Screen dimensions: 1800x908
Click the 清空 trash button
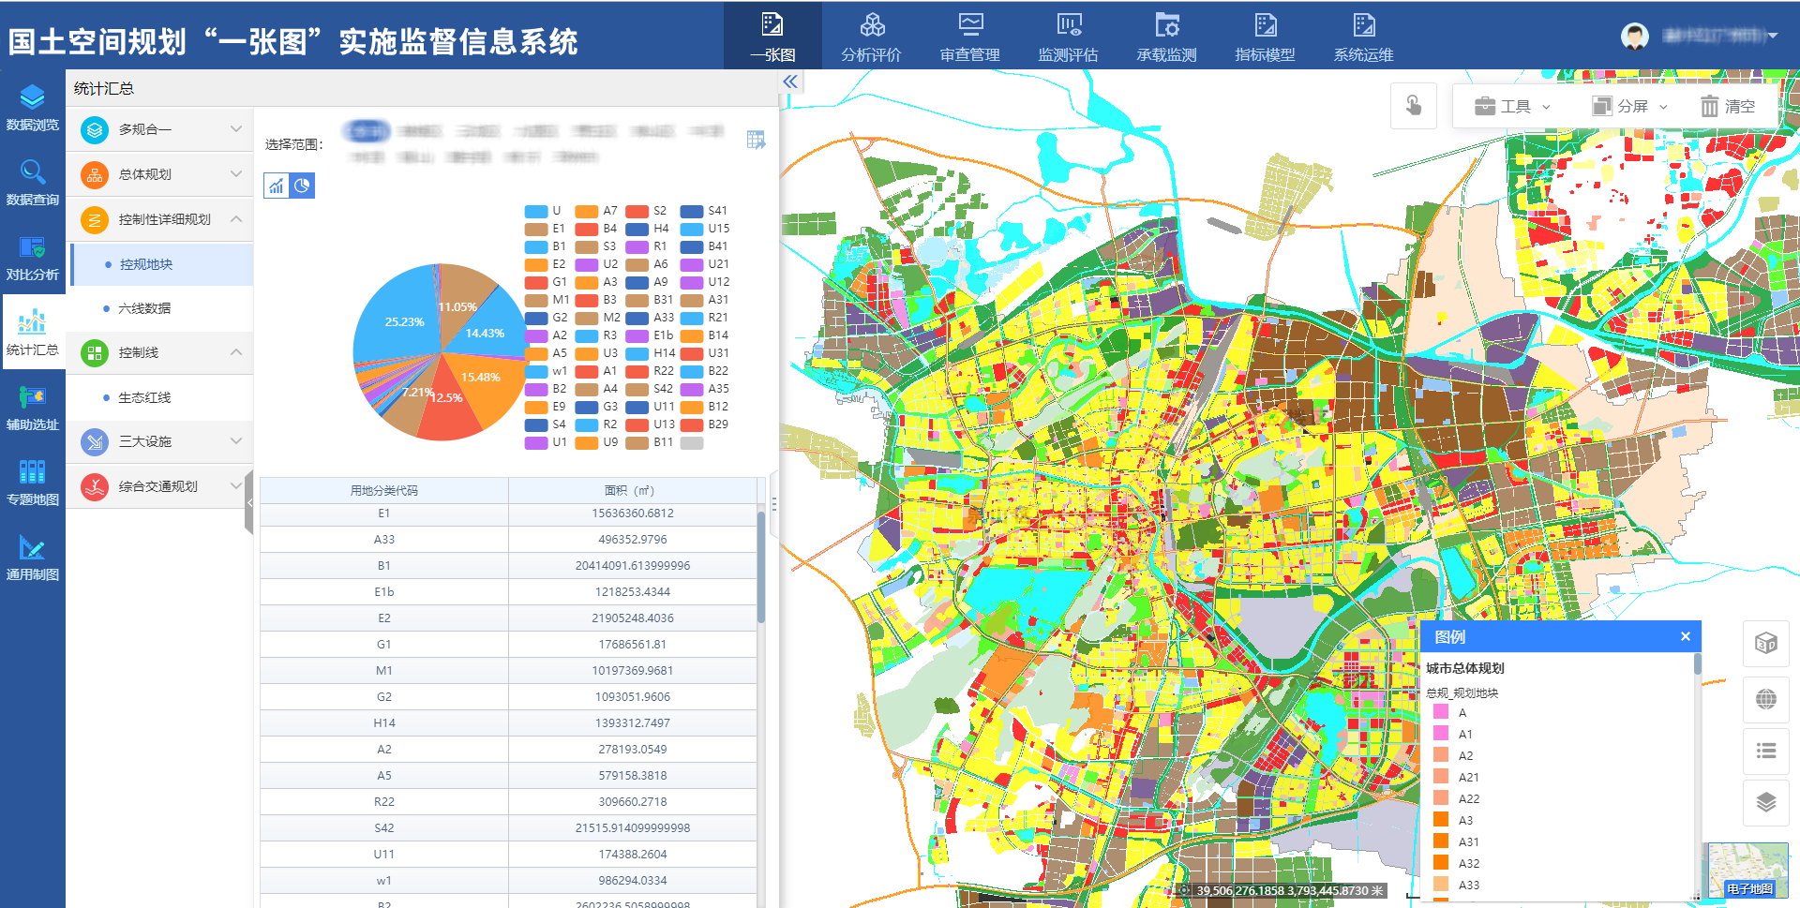tap(1729, 106)
